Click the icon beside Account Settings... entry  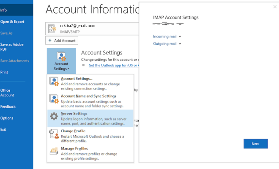click(54, 82)
